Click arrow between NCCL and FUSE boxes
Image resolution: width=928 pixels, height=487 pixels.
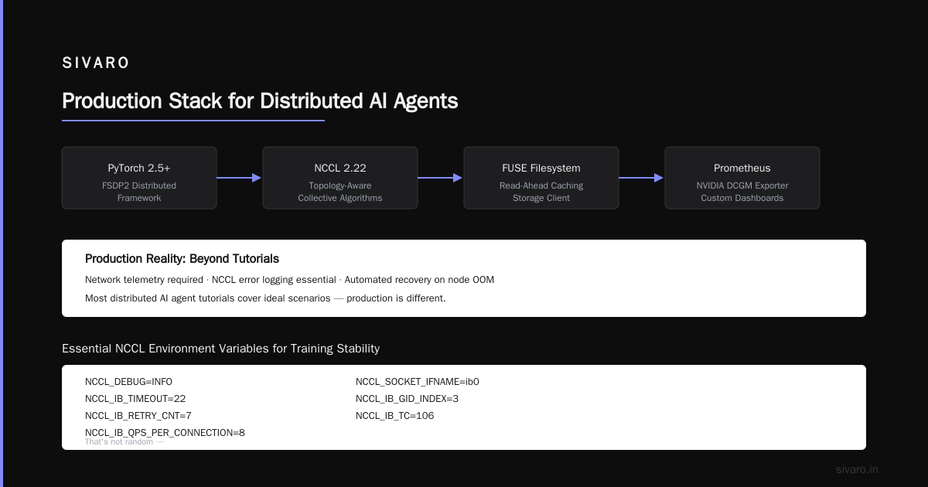pos(441,178)
